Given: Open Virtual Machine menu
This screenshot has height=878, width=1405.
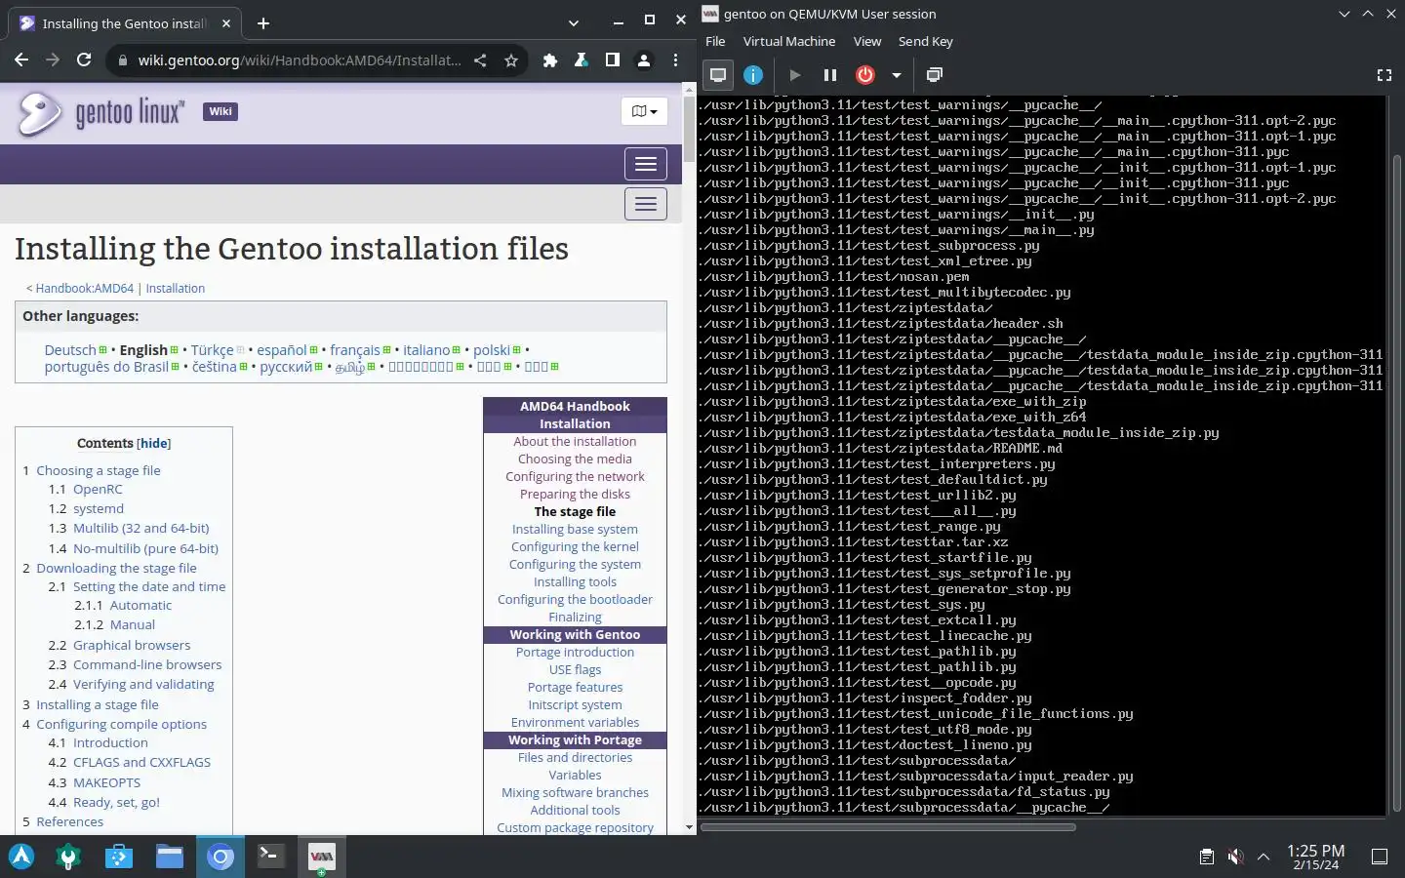Looking at the screenshot, I should [x=788, y=41].
